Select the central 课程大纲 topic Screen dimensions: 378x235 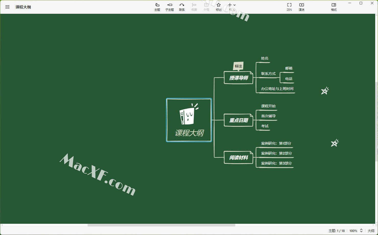189,120
